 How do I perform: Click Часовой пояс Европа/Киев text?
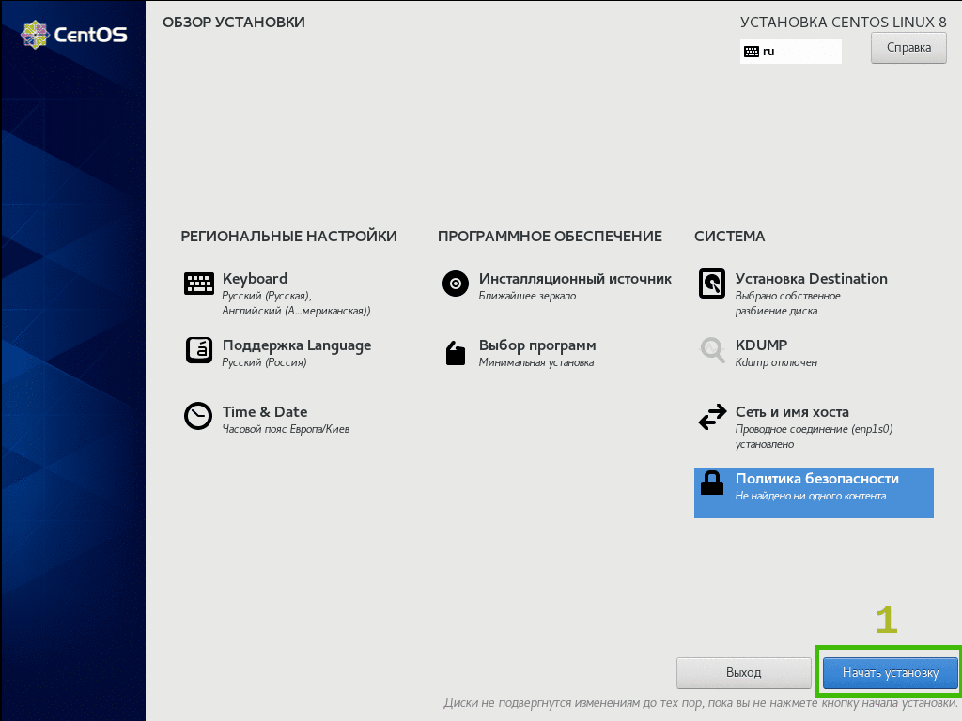286,429
